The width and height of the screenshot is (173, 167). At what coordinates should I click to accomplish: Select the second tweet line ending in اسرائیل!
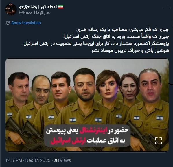(x=116, y=37)
